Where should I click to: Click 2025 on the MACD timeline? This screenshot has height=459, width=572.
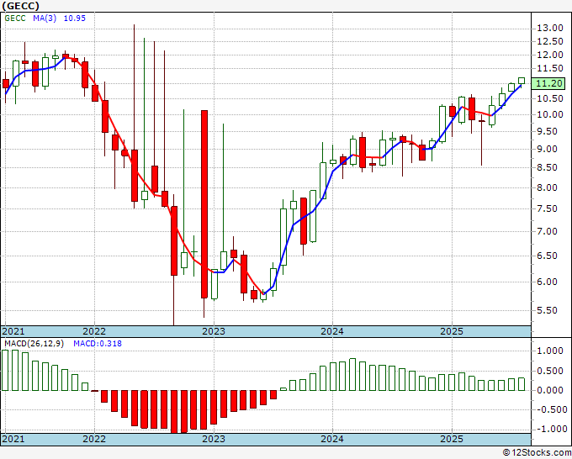(x=452, y=439)
